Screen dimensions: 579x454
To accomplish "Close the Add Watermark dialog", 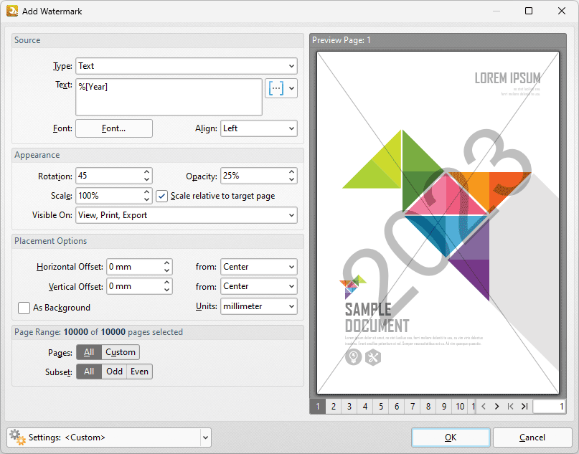I will [562, 11].
